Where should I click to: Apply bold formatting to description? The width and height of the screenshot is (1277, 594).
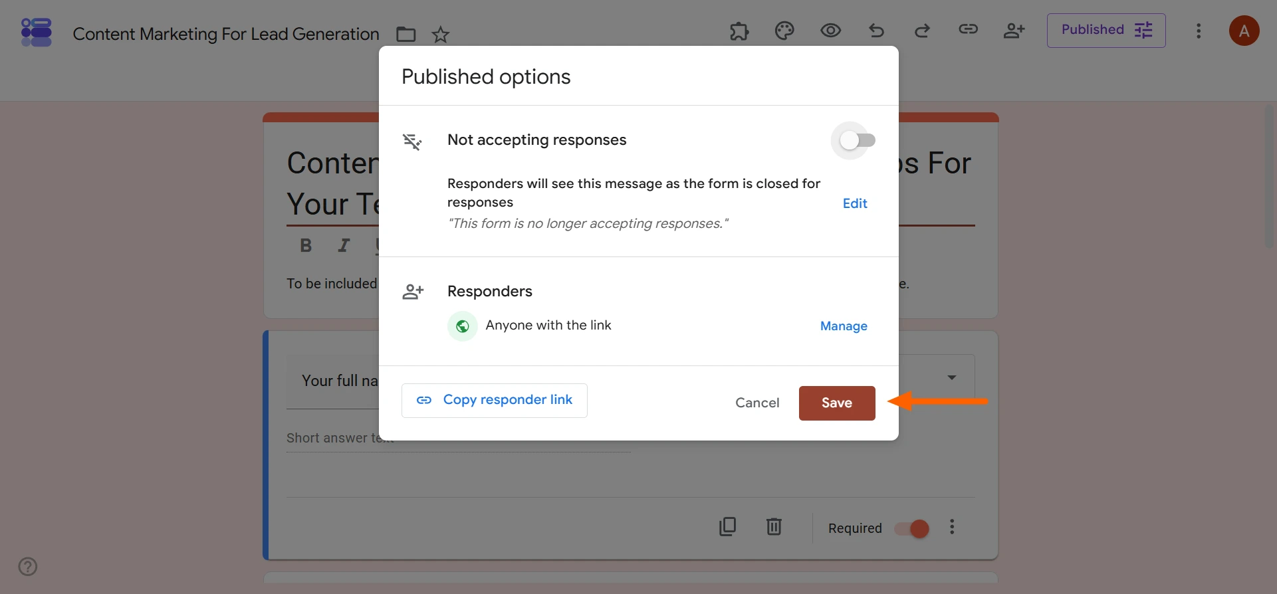306,246
